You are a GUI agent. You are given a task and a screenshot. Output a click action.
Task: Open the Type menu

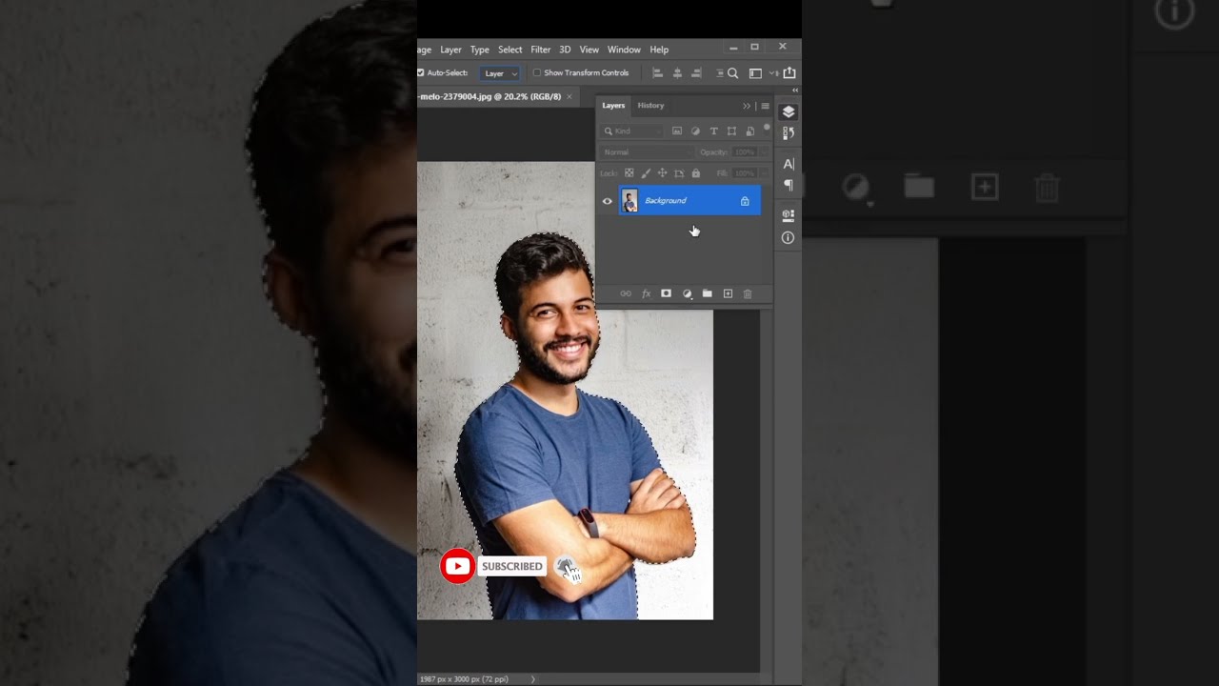pyautogui.click(x=479, y=50)
